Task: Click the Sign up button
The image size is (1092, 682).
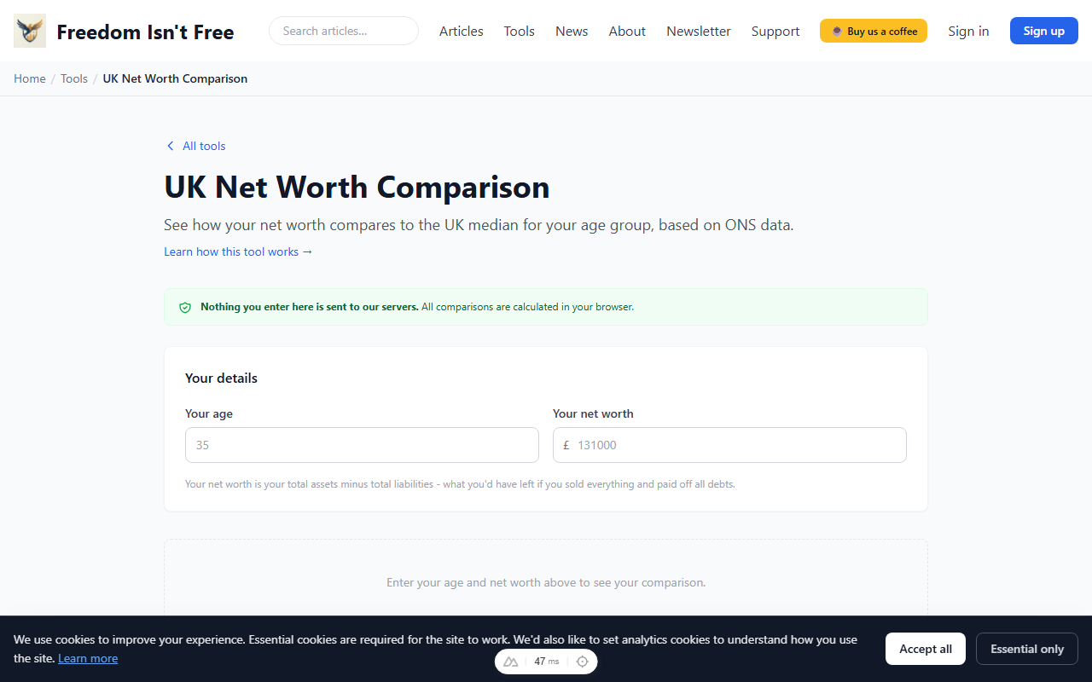Action: click(x=1043, y=30)
